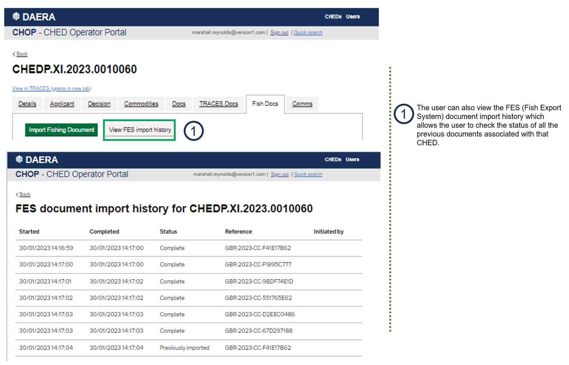
Task: Click the Status column header
Action: (168, 231)
